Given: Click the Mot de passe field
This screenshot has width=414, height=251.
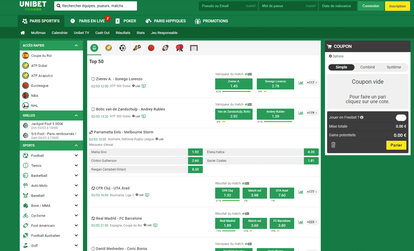Looking at the screenshot, I should (289, 6).
